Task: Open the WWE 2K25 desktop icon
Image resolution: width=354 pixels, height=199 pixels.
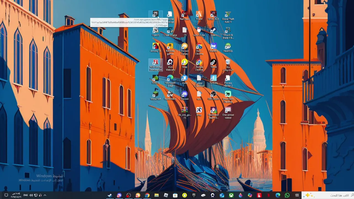Action: [213, 15]
